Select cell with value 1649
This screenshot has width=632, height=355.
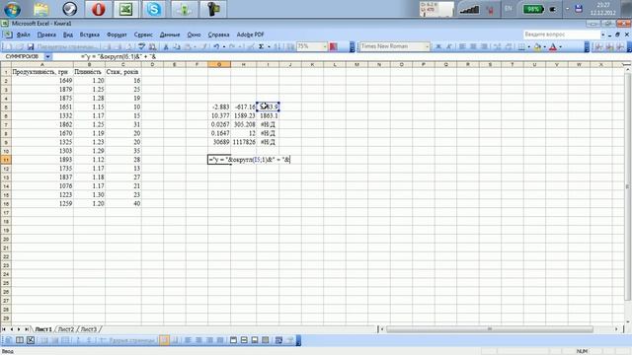[x=42, y=81]
